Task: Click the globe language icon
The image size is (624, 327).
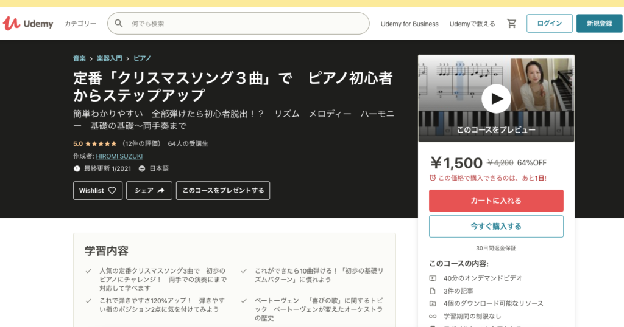Action: 142,168
